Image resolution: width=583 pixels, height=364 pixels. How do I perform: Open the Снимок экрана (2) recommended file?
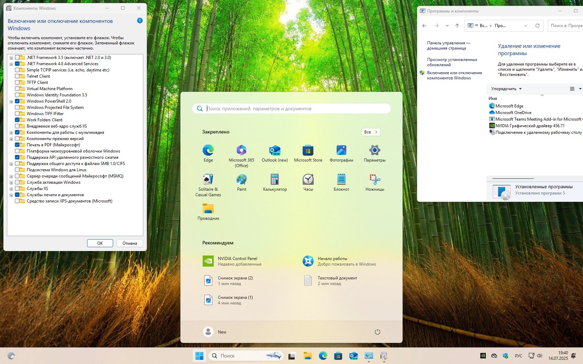(235, 280)
